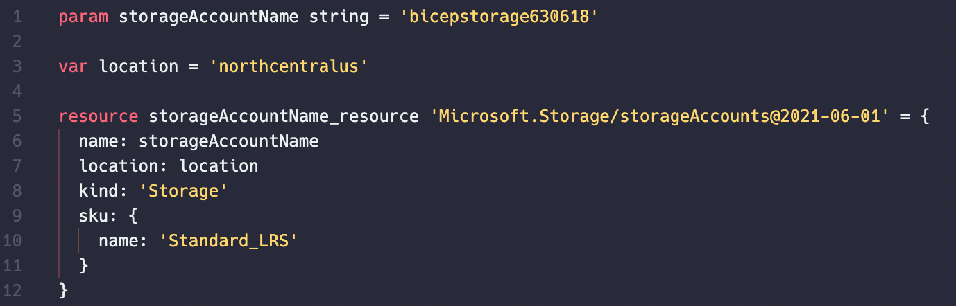Screen dimensions: 956x306
Task: Click line number 5 in gutter
Action: coord(17,116)
